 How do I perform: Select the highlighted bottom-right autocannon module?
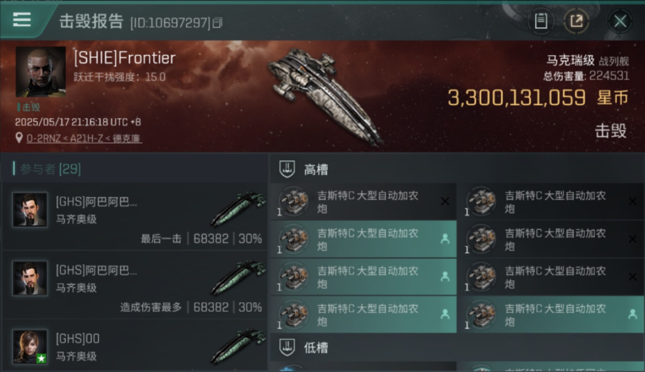point(551,314)
